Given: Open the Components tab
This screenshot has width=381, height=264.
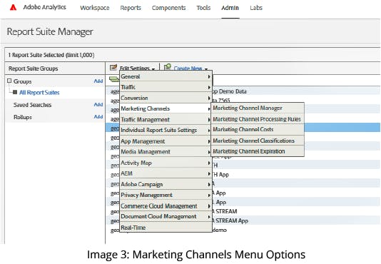Looking at the screenshot, I should pos(168,8).
